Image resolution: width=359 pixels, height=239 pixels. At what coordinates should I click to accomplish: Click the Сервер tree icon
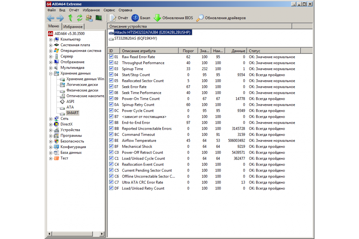(x=57, y=56)
